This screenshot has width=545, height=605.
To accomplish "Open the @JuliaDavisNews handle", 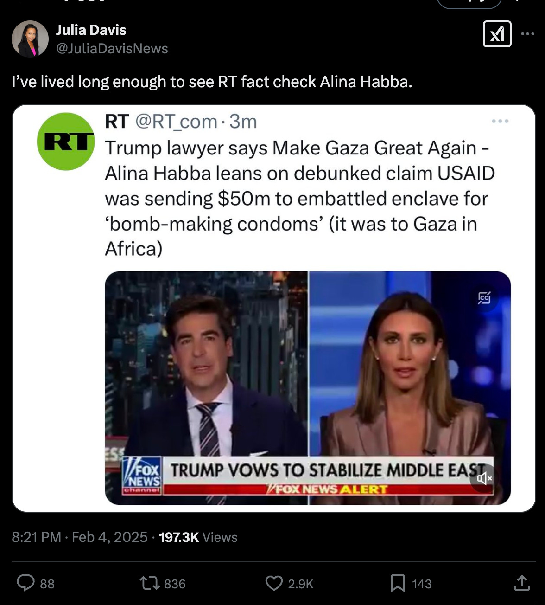I will click(x=112, y=48).
